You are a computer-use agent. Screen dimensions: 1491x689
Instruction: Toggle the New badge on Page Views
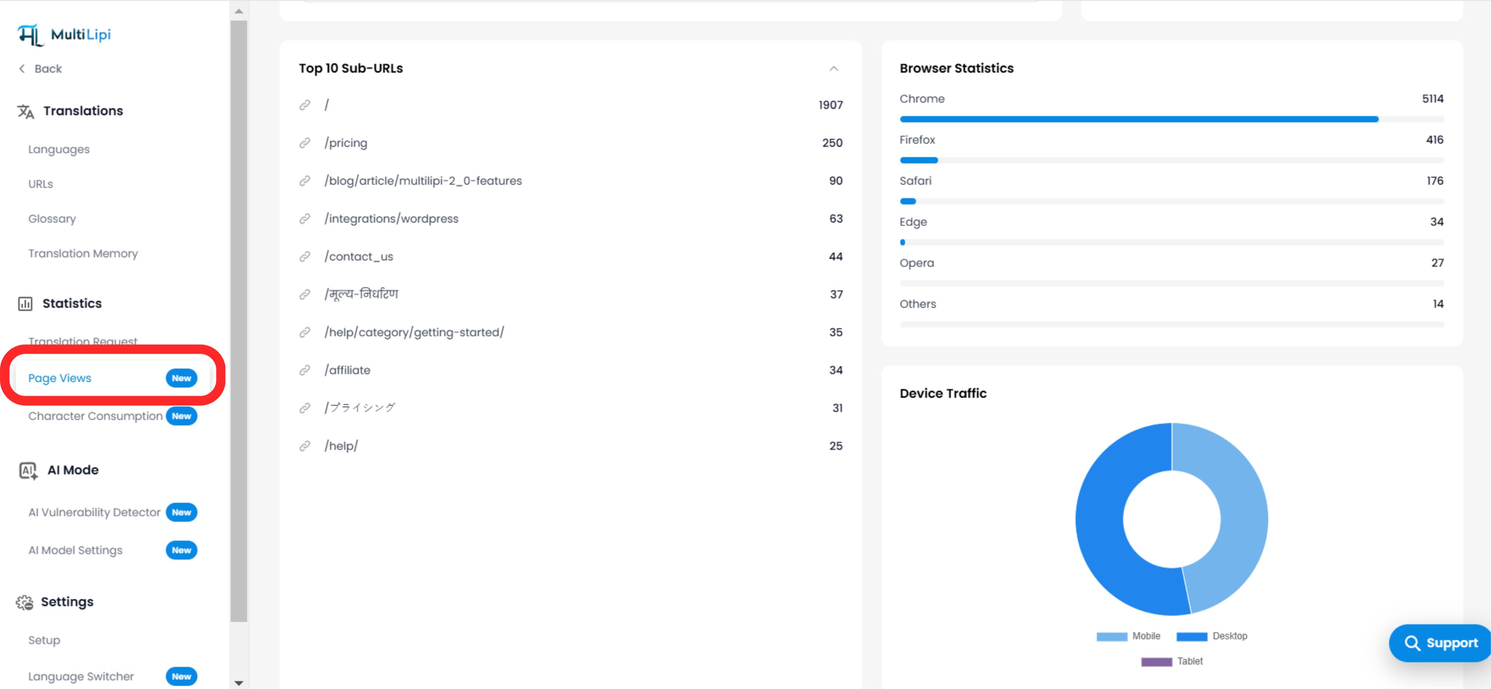click(x=181, y=378)
